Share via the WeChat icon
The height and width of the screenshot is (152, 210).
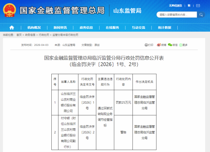170,45
